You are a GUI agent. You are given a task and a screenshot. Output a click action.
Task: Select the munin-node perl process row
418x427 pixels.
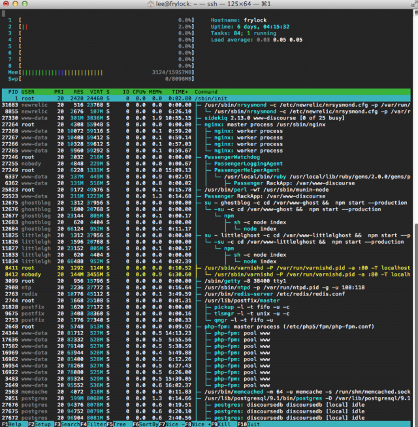tap(206, 190)
